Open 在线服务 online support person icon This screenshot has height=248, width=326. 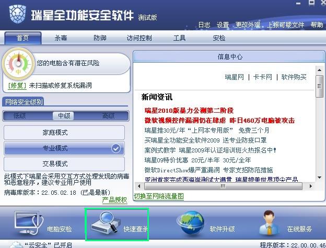(x=269, y=222)
